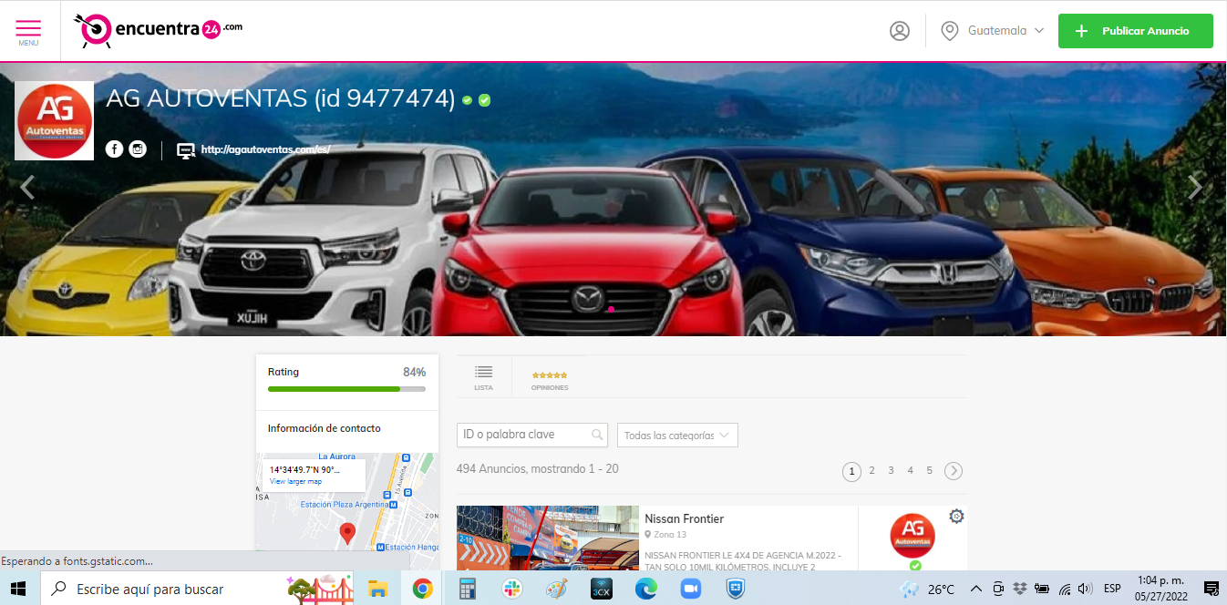Go to results page 5

click(929, 471)
